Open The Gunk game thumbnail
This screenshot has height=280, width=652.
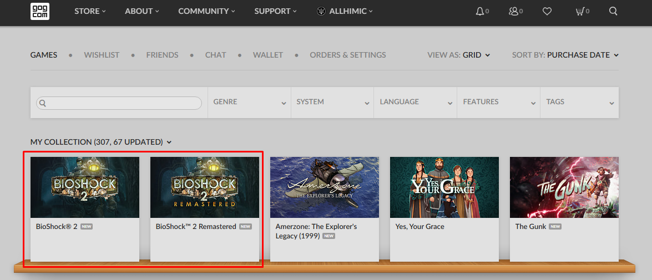click(x=564, y=187)
